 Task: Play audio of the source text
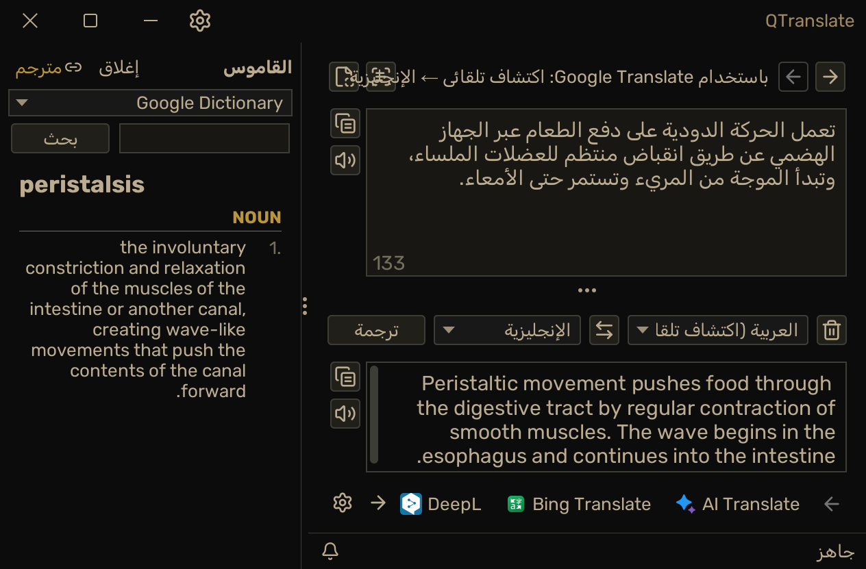tap(345, 160)
